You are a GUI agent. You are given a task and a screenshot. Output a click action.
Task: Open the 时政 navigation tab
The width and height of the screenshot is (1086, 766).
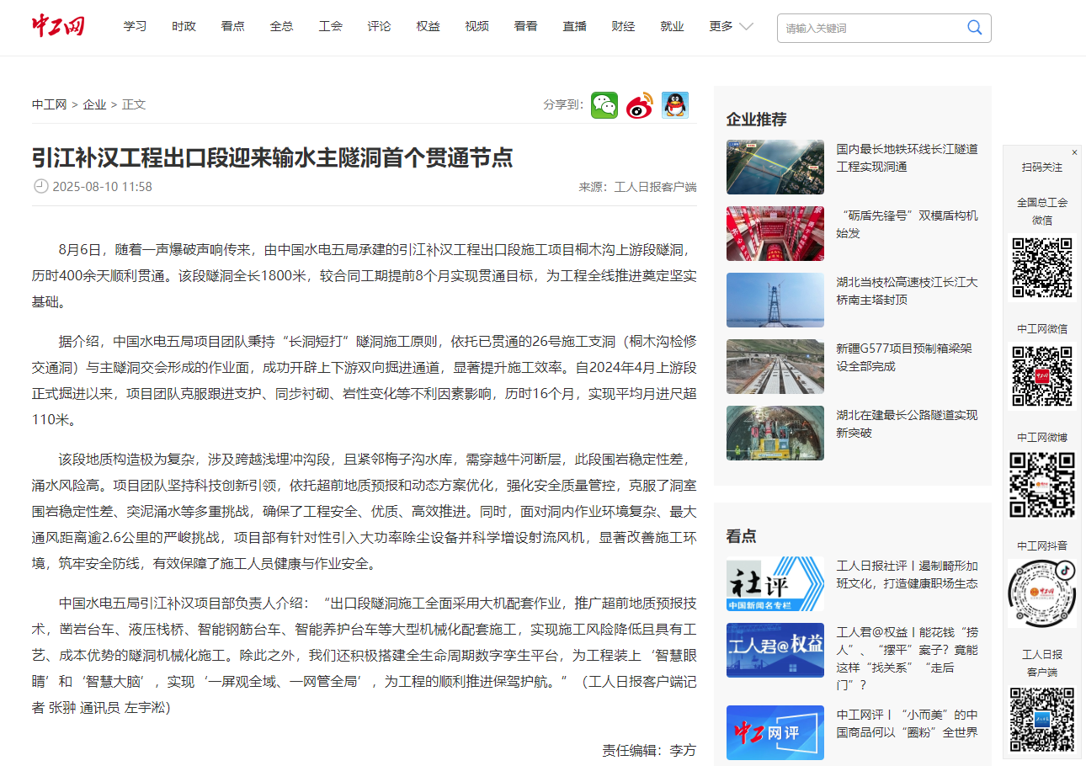184,26
